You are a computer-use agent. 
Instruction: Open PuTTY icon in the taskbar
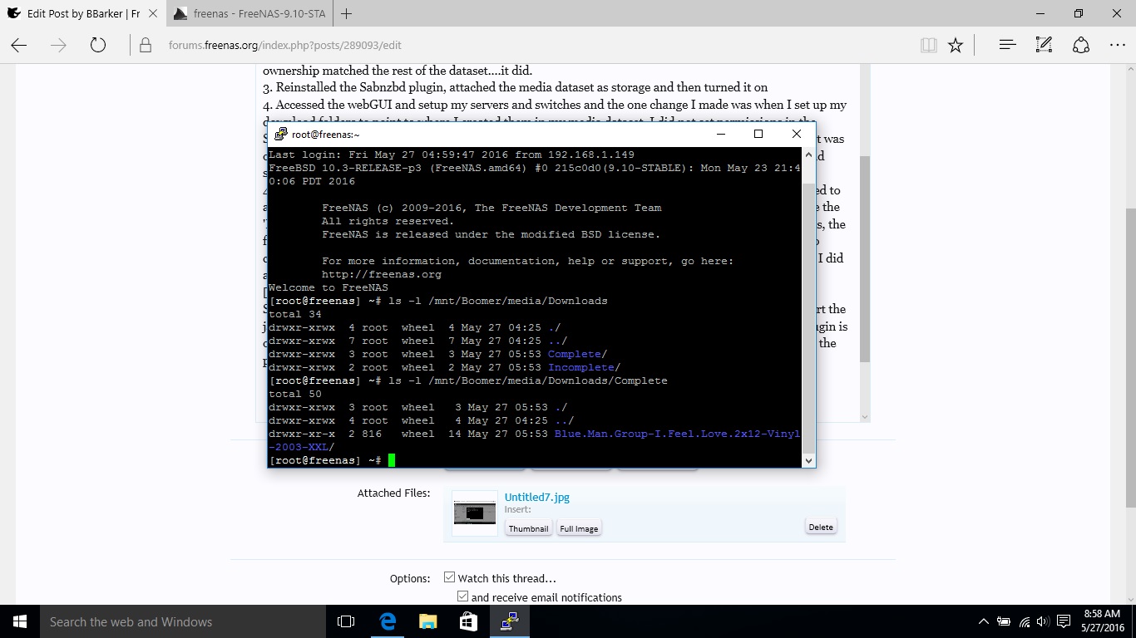[x=509, y=621]
